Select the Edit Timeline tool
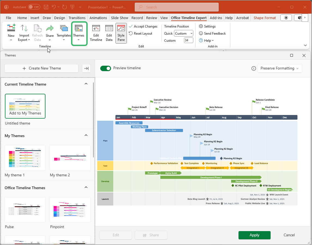This screenshot has height=245, width=312. [x=96, y=33]
